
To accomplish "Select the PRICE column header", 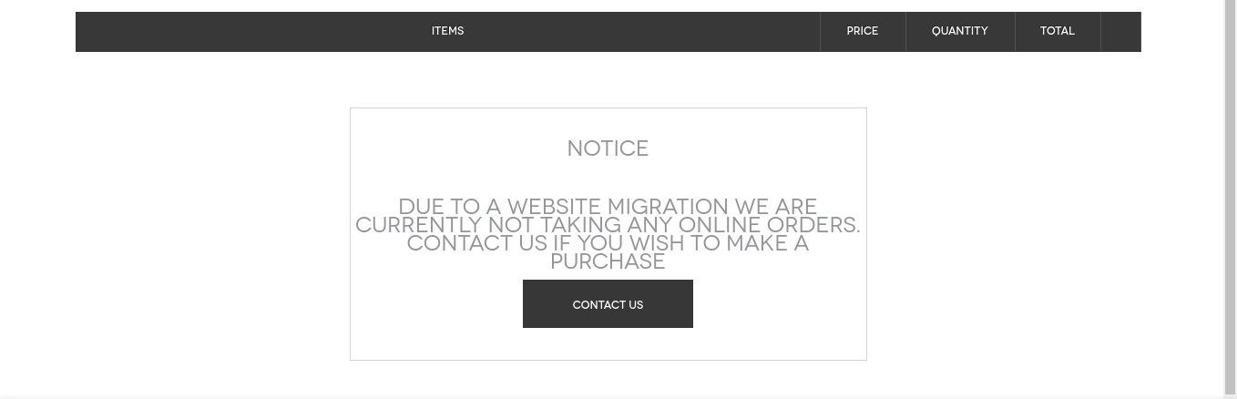I will coord(862,31).
